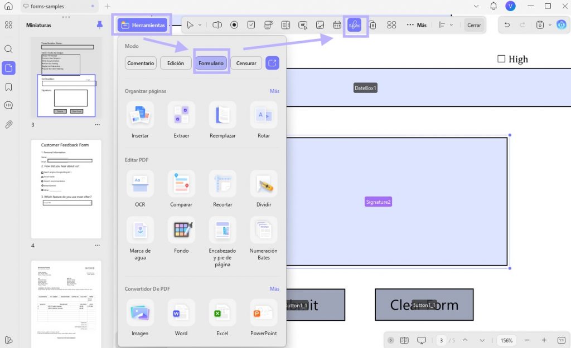Click the Insertar pages tool
571x348 pixels.
pos(140,120)
